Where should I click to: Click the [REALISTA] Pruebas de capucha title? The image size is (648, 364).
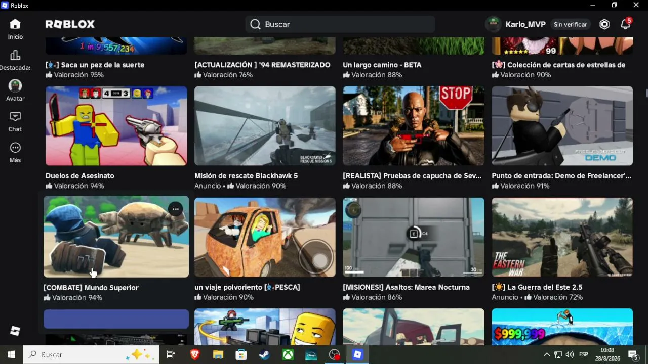[x=412, y=176]
